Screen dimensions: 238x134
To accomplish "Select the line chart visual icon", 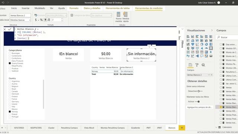I will tap(188, 41).
